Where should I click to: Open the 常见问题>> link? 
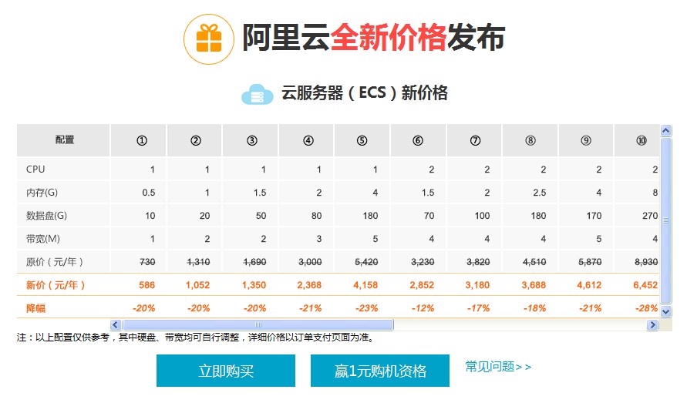click(498, 366)
